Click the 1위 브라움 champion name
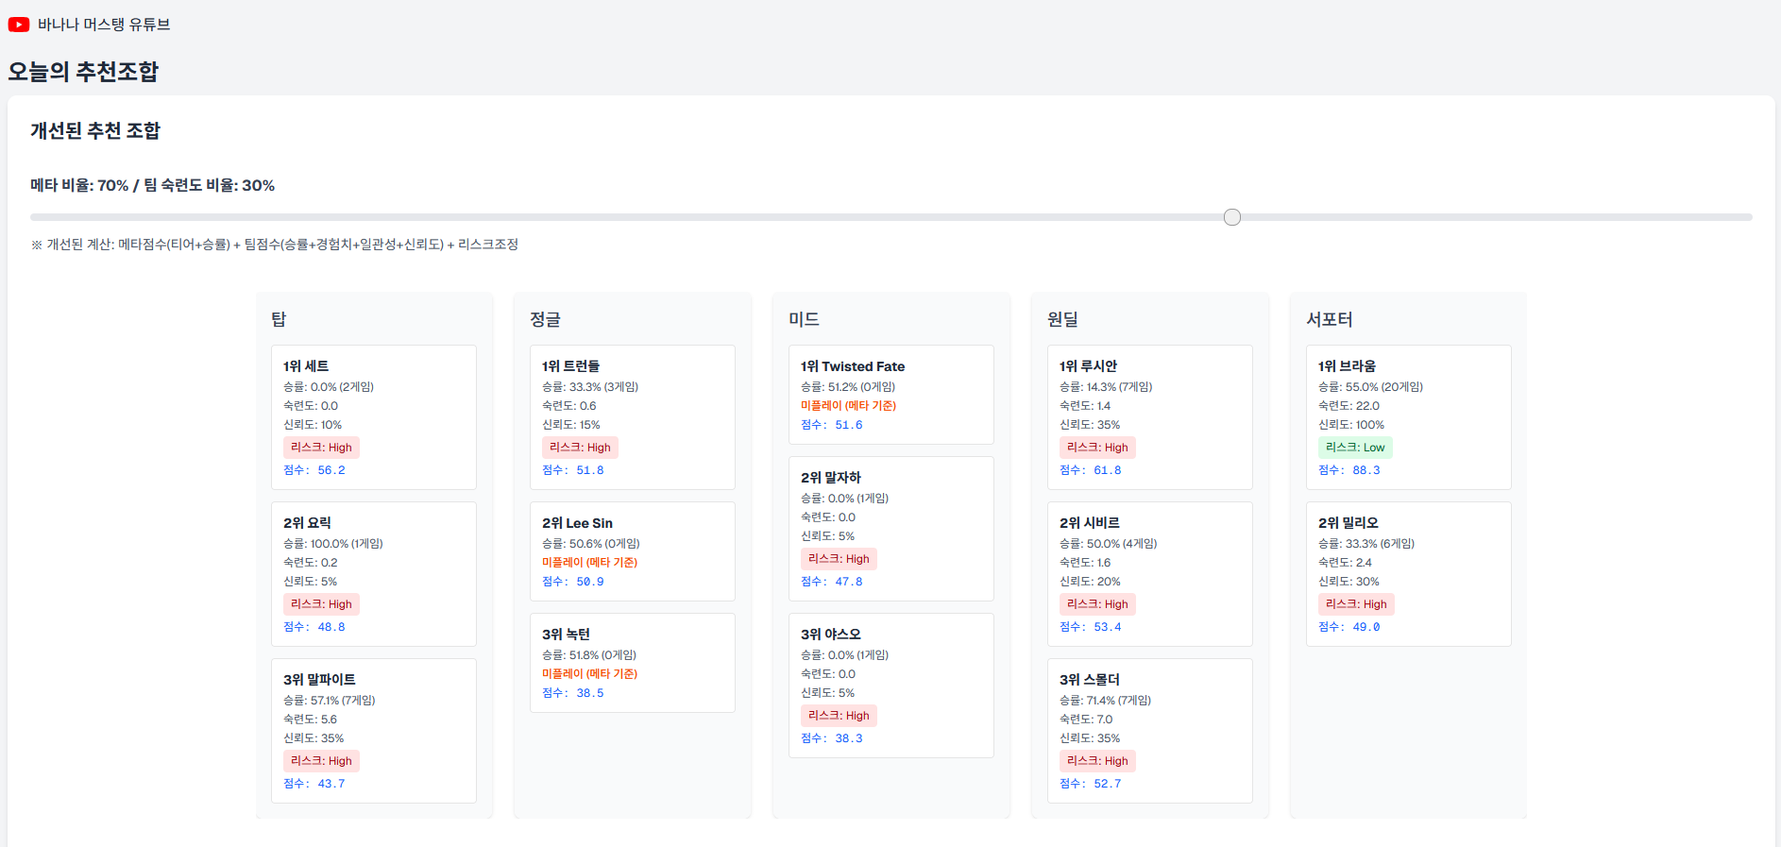Viewport: 1781px width, 847px height. [x=1347, y=366]
